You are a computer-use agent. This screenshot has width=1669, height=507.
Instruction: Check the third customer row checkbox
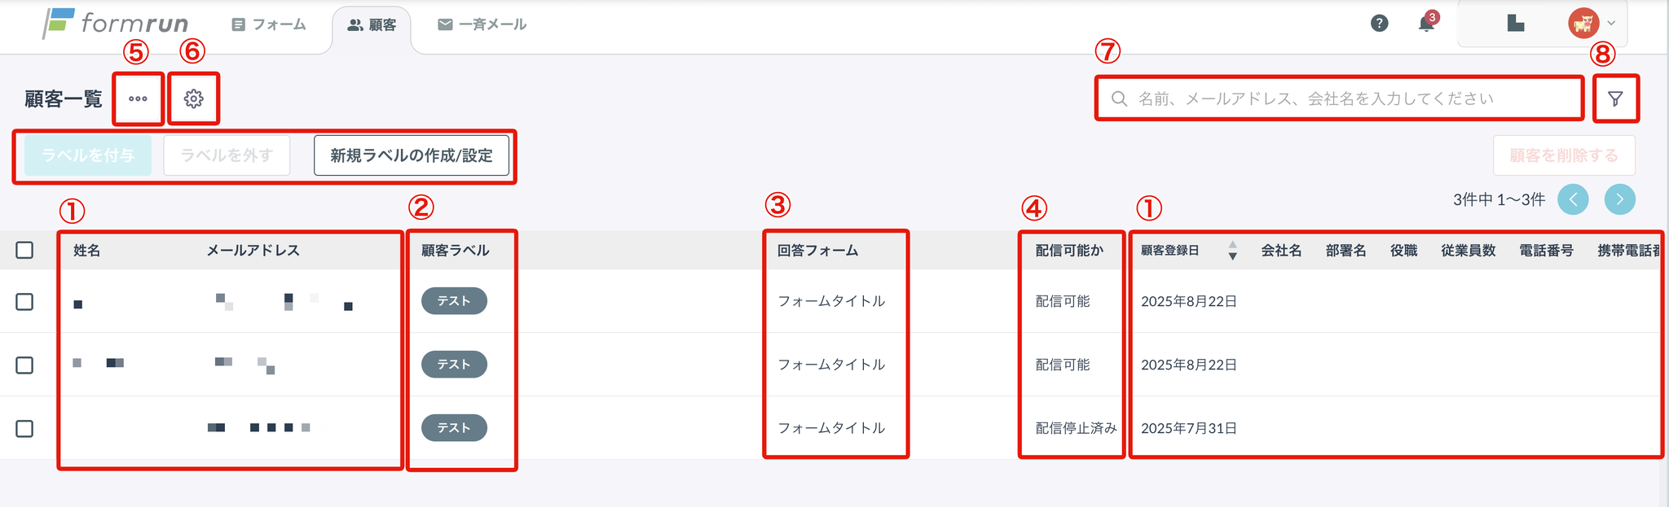pos(25,428)
